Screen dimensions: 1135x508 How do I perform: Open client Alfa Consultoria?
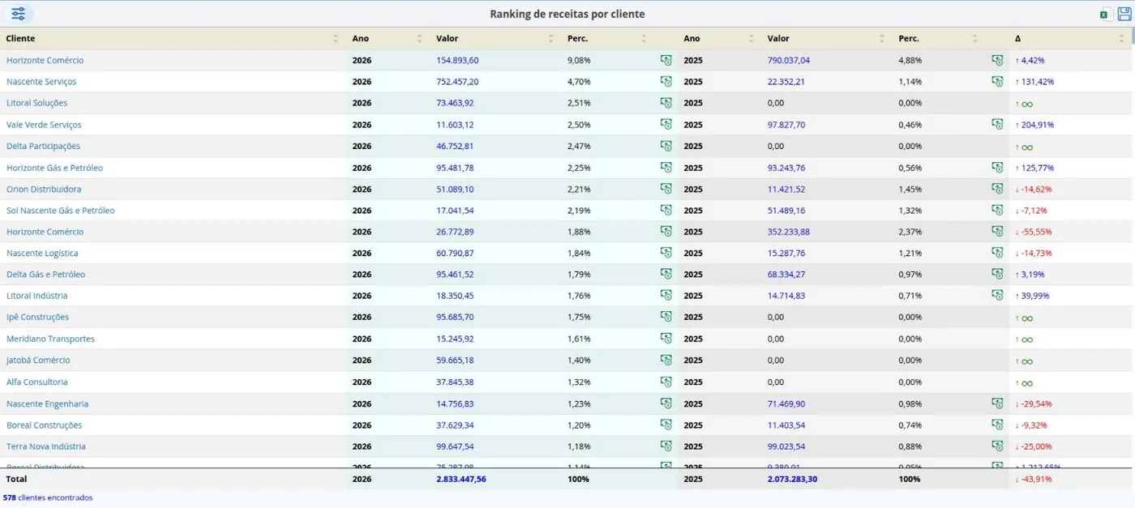coord(36,382)
